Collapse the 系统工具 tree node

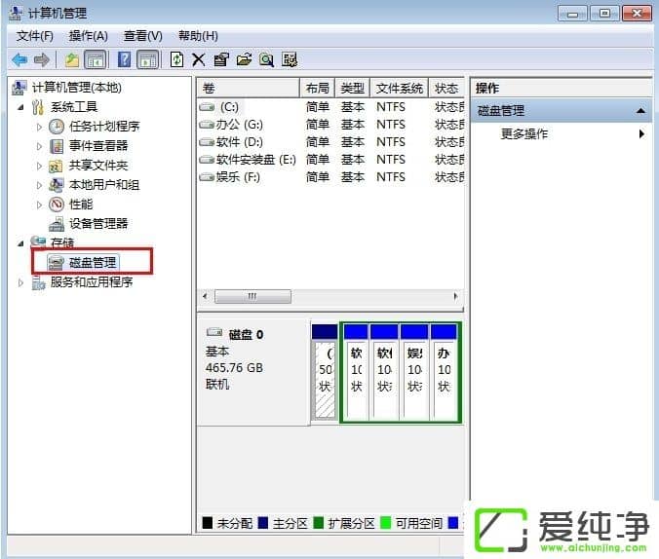pyautogui.click(x=21, y=107)
